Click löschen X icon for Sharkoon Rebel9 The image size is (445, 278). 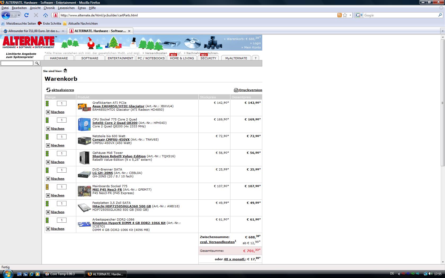[48, 162]
